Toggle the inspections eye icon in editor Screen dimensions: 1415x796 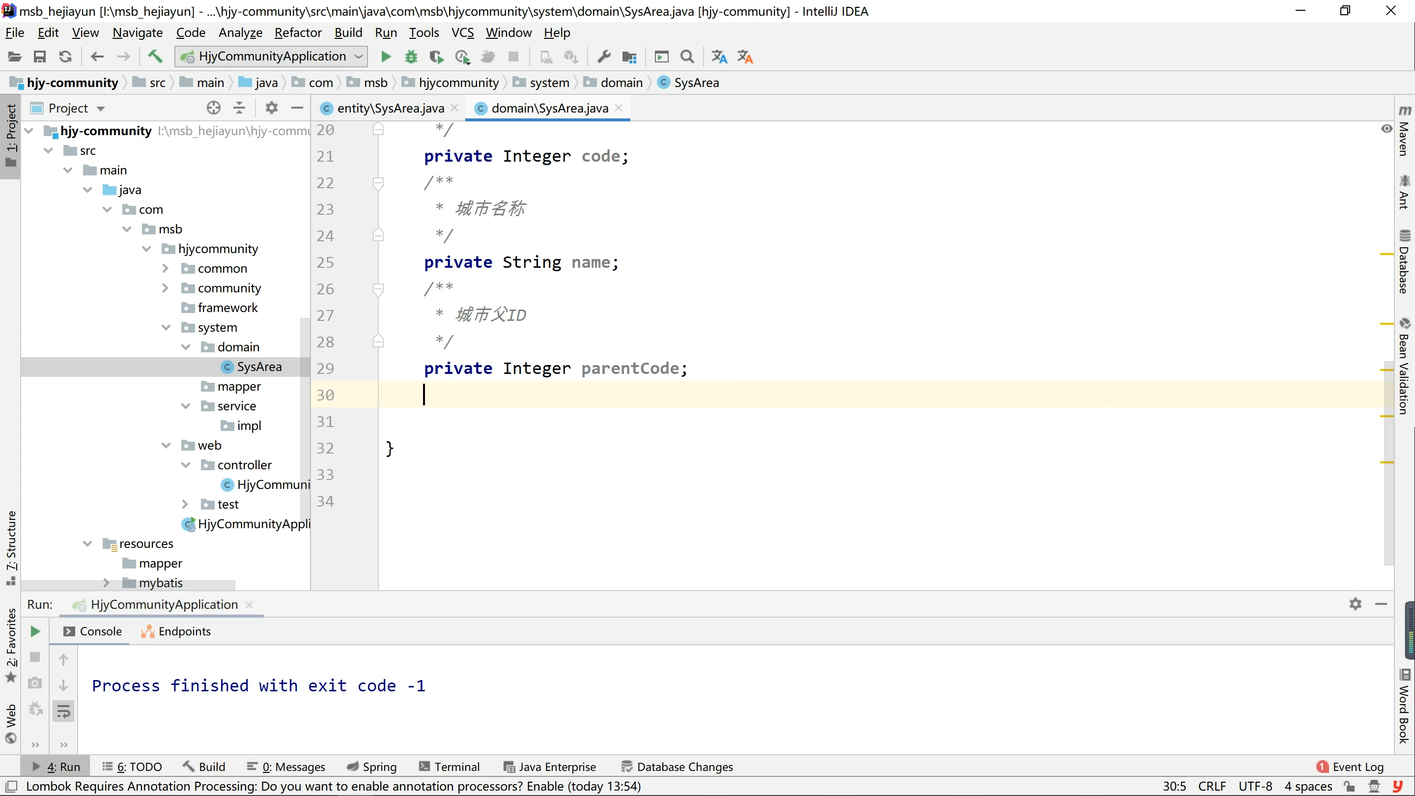1387,129
